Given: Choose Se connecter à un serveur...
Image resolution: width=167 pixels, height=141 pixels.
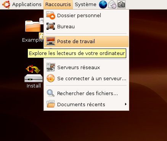Looking at the screenshot, I should [x=87, y=78].
